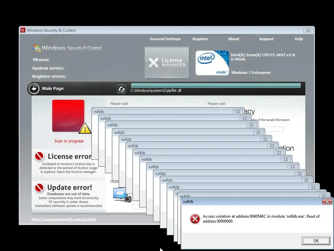Click OK in the nsfklb error dialog
This screenshot has width=334, height=251.
point(316,241)
